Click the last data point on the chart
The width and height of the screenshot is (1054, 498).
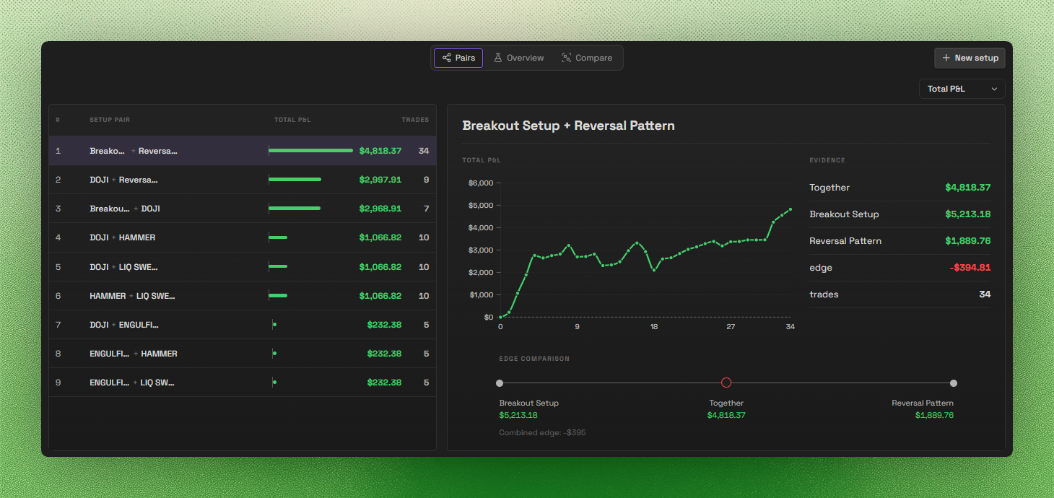coord(790,209)
